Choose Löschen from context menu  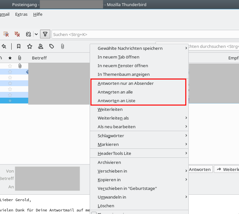(106, 206)
